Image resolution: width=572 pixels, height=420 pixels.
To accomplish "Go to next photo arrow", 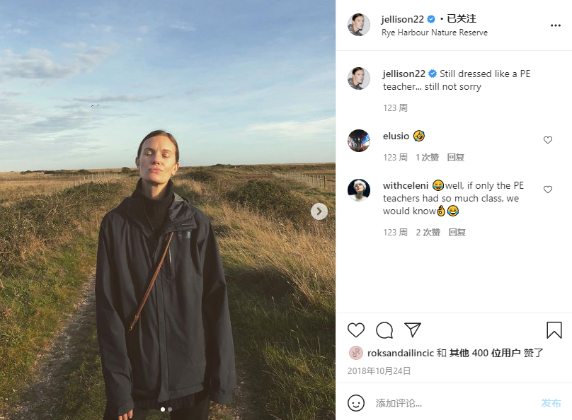I will click(x=319, y=211).
